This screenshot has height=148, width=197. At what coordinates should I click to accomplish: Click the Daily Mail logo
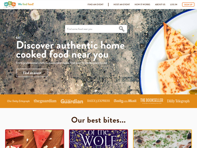(x=125, y=101)
